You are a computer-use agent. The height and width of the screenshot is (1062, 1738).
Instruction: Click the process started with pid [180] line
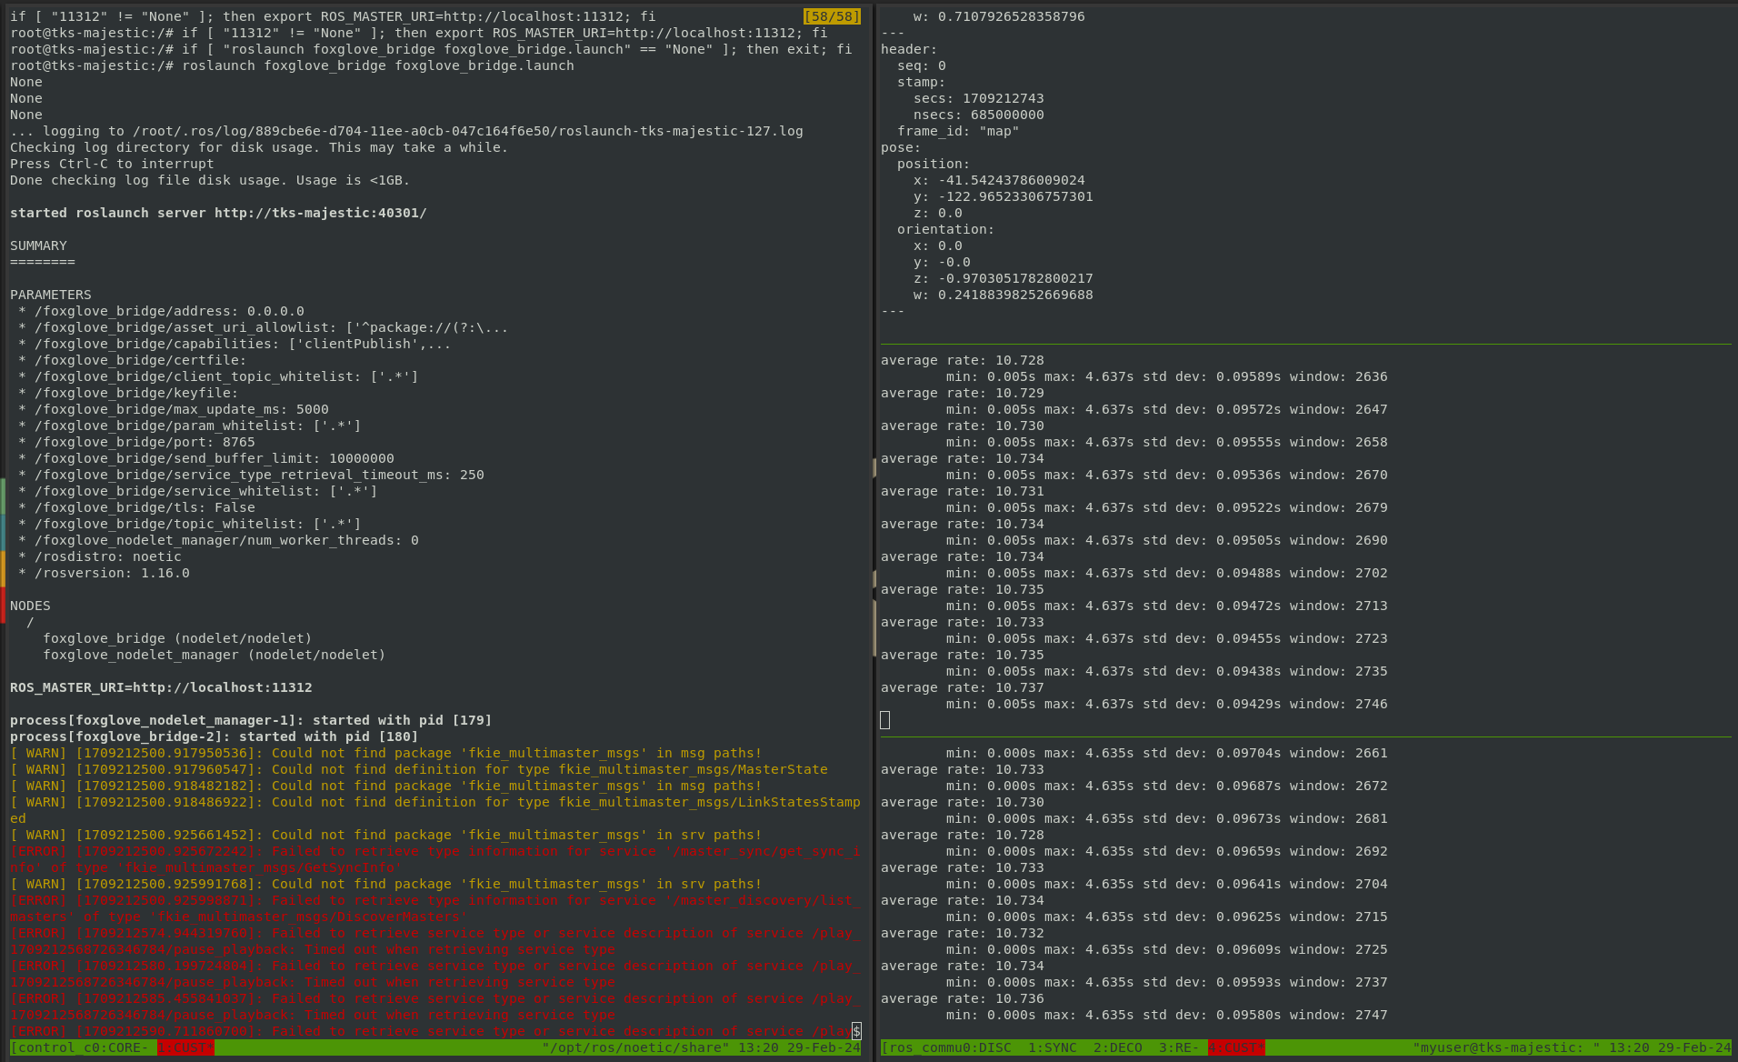pos(215,736)
